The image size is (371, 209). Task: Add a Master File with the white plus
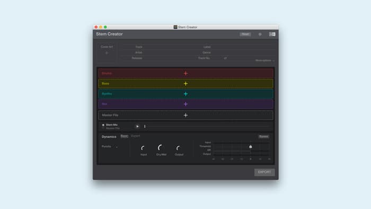[x=185, y=115]
